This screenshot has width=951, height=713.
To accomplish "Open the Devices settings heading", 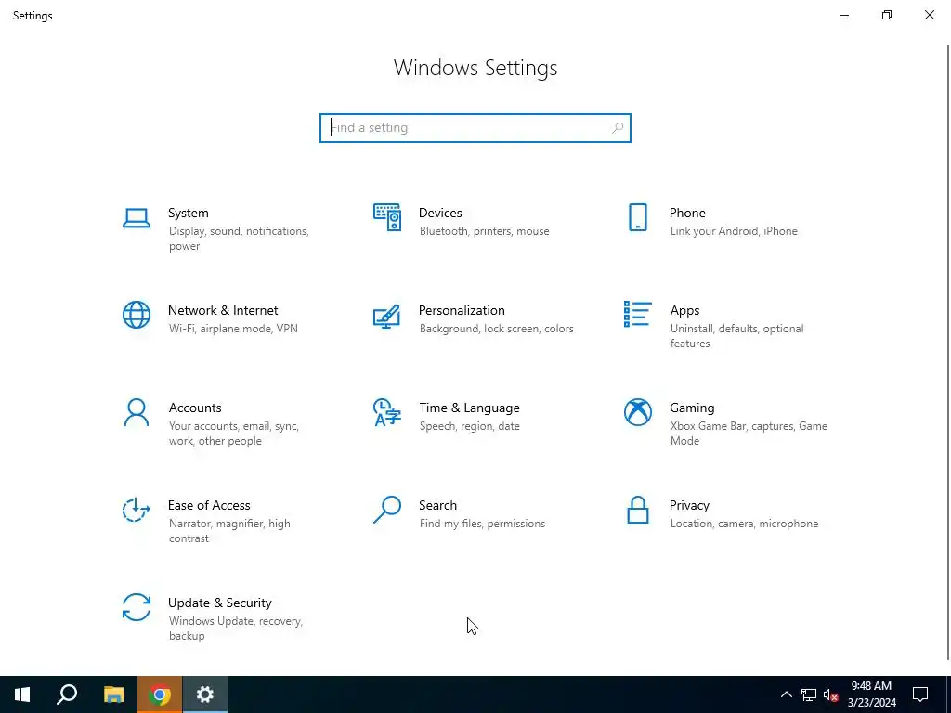I will coord(440,213).
